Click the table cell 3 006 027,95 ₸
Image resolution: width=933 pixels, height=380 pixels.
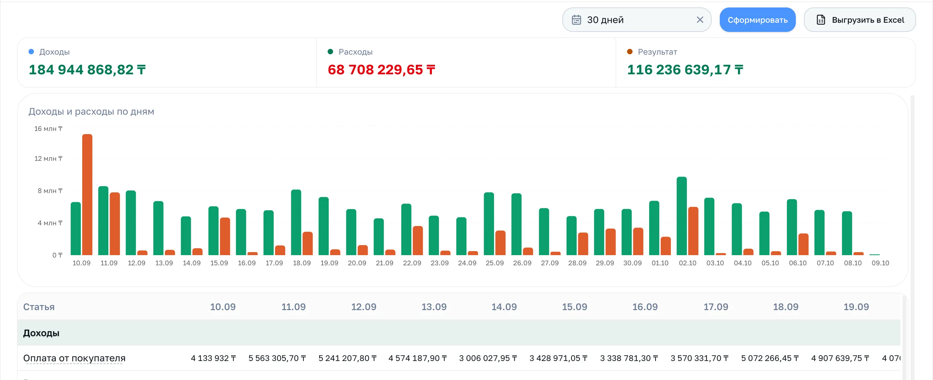488,358
